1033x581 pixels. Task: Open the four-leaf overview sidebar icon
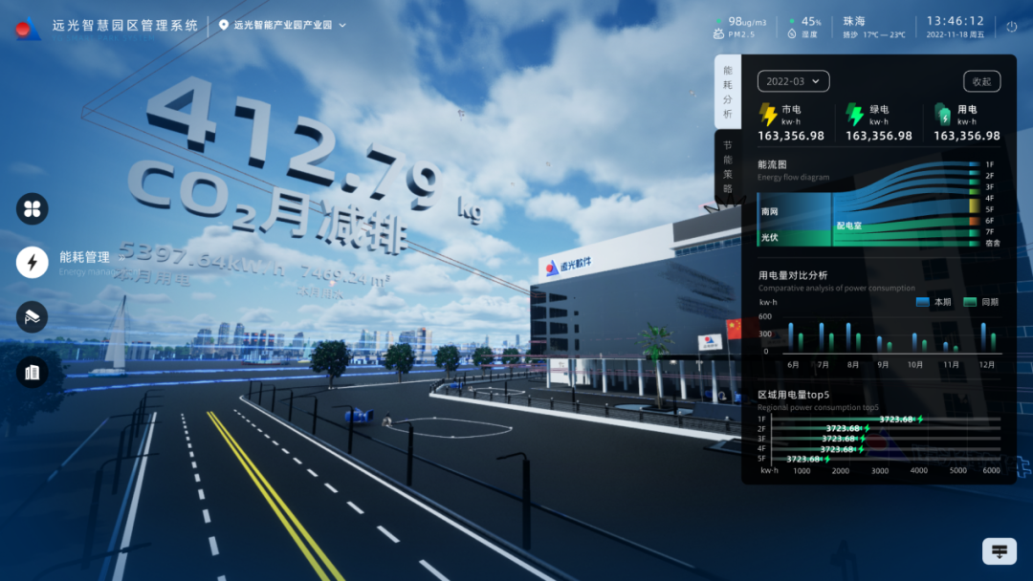coord(33,208)
